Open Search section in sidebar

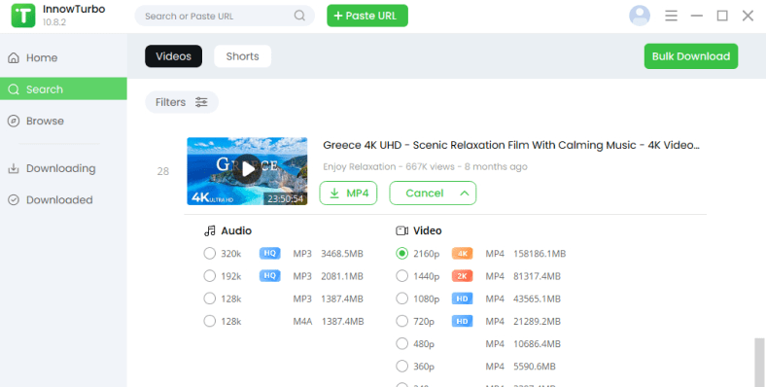[63, 88]
